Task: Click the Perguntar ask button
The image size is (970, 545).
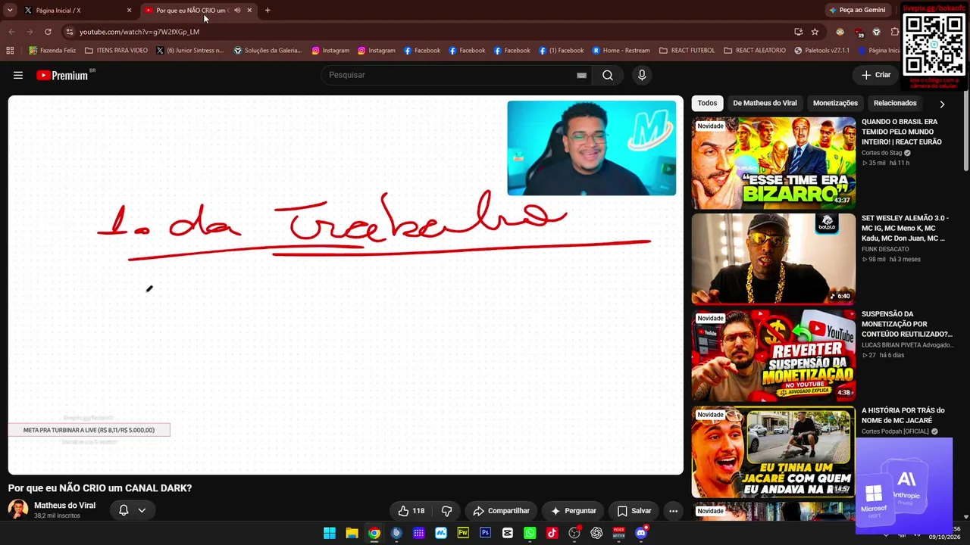Action: pos(574,511)
